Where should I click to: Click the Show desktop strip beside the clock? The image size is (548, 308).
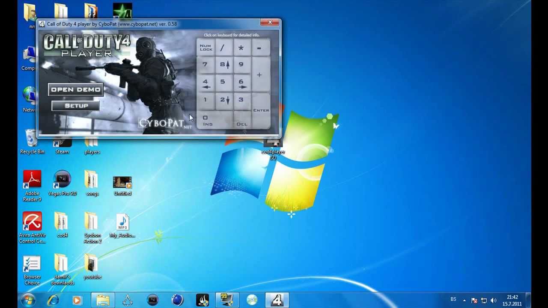point(528,300)
